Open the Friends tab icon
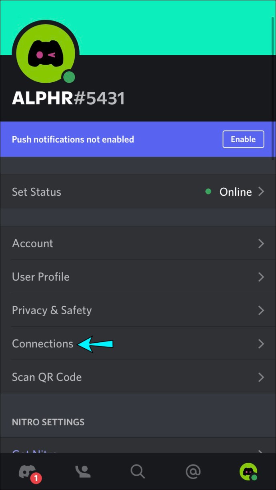 click(83, 472)
